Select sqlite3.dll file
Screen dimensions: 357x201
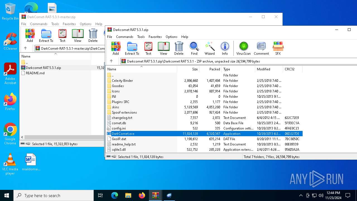tap(119, 149)
